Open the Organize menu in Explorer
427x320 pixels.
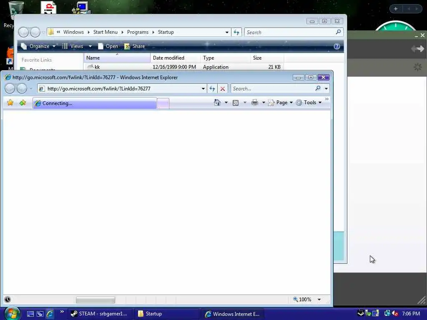click(x=38, y=46)
